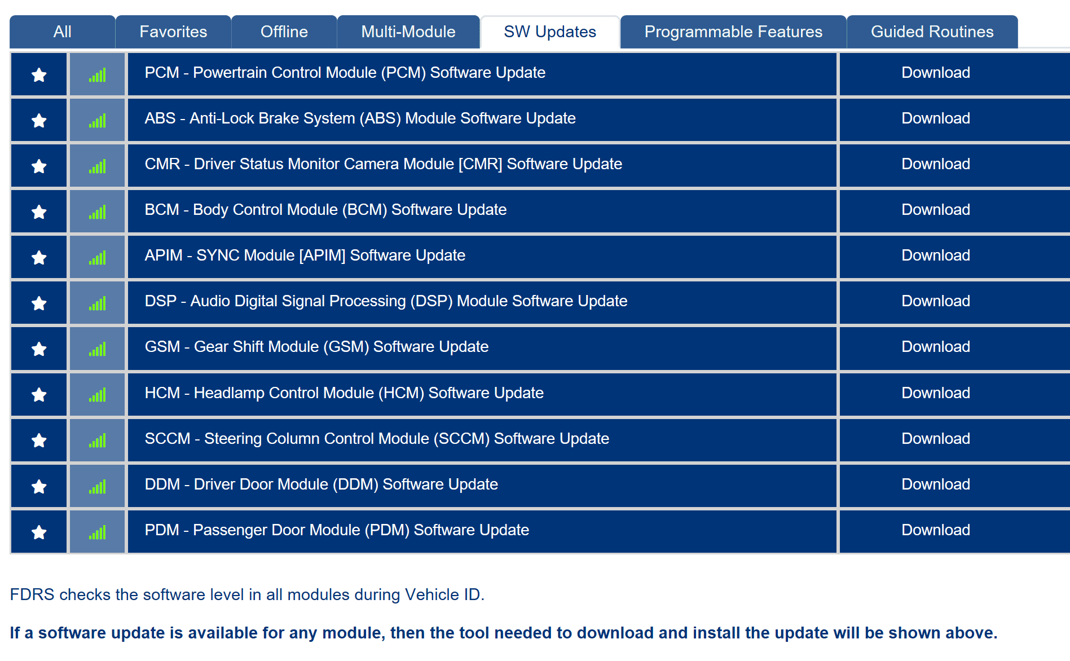Screen dimensions: 1070x661
Task: Star the BCM Body Control Module row
Action: coord(39,211)
